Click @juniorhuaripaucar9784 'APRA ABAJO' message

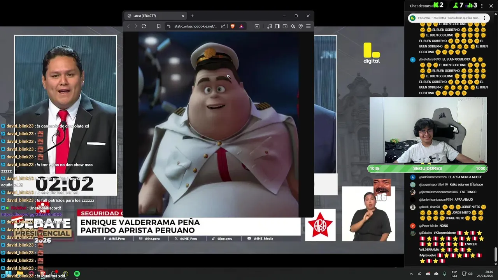(446, 199)
